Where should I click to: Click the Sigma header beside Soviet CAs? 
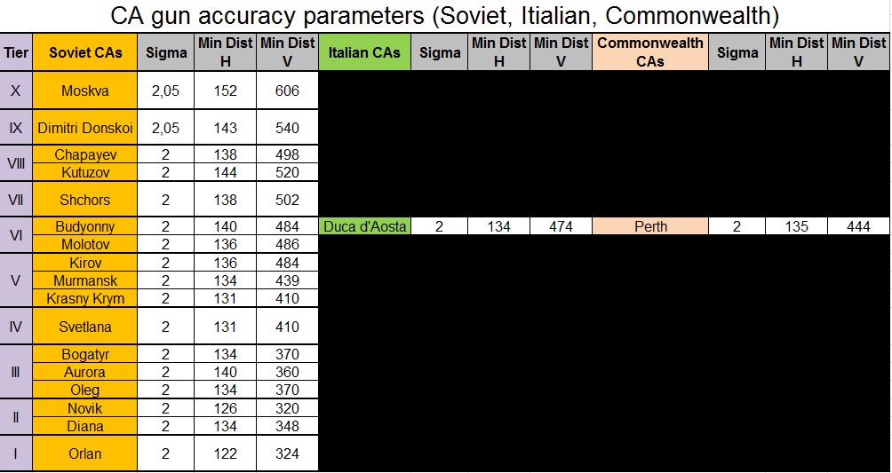click(x=165, y=52)
